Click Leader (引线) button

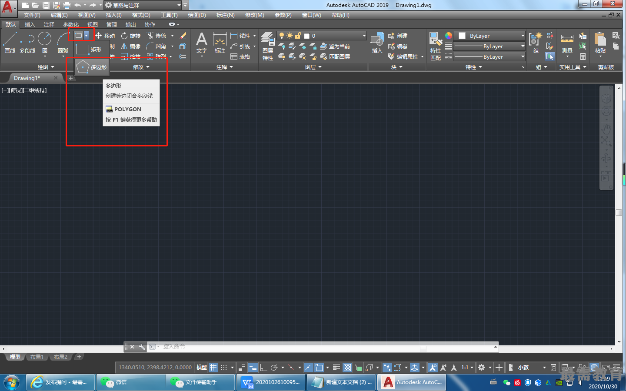tap(240, 46)
